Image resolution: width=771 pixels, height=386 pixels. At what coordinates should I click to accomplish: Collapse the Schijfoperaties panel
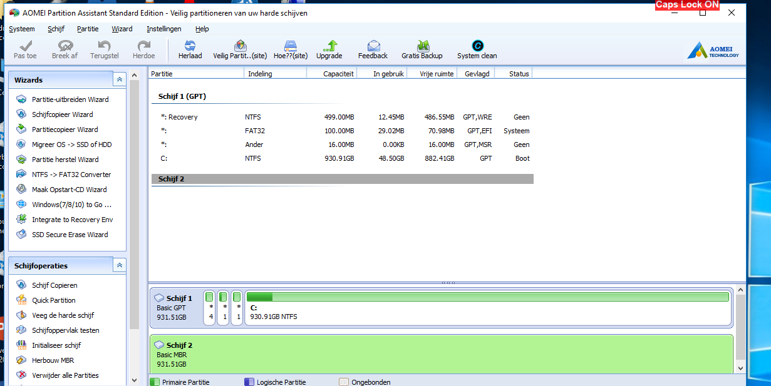(119, 265)
